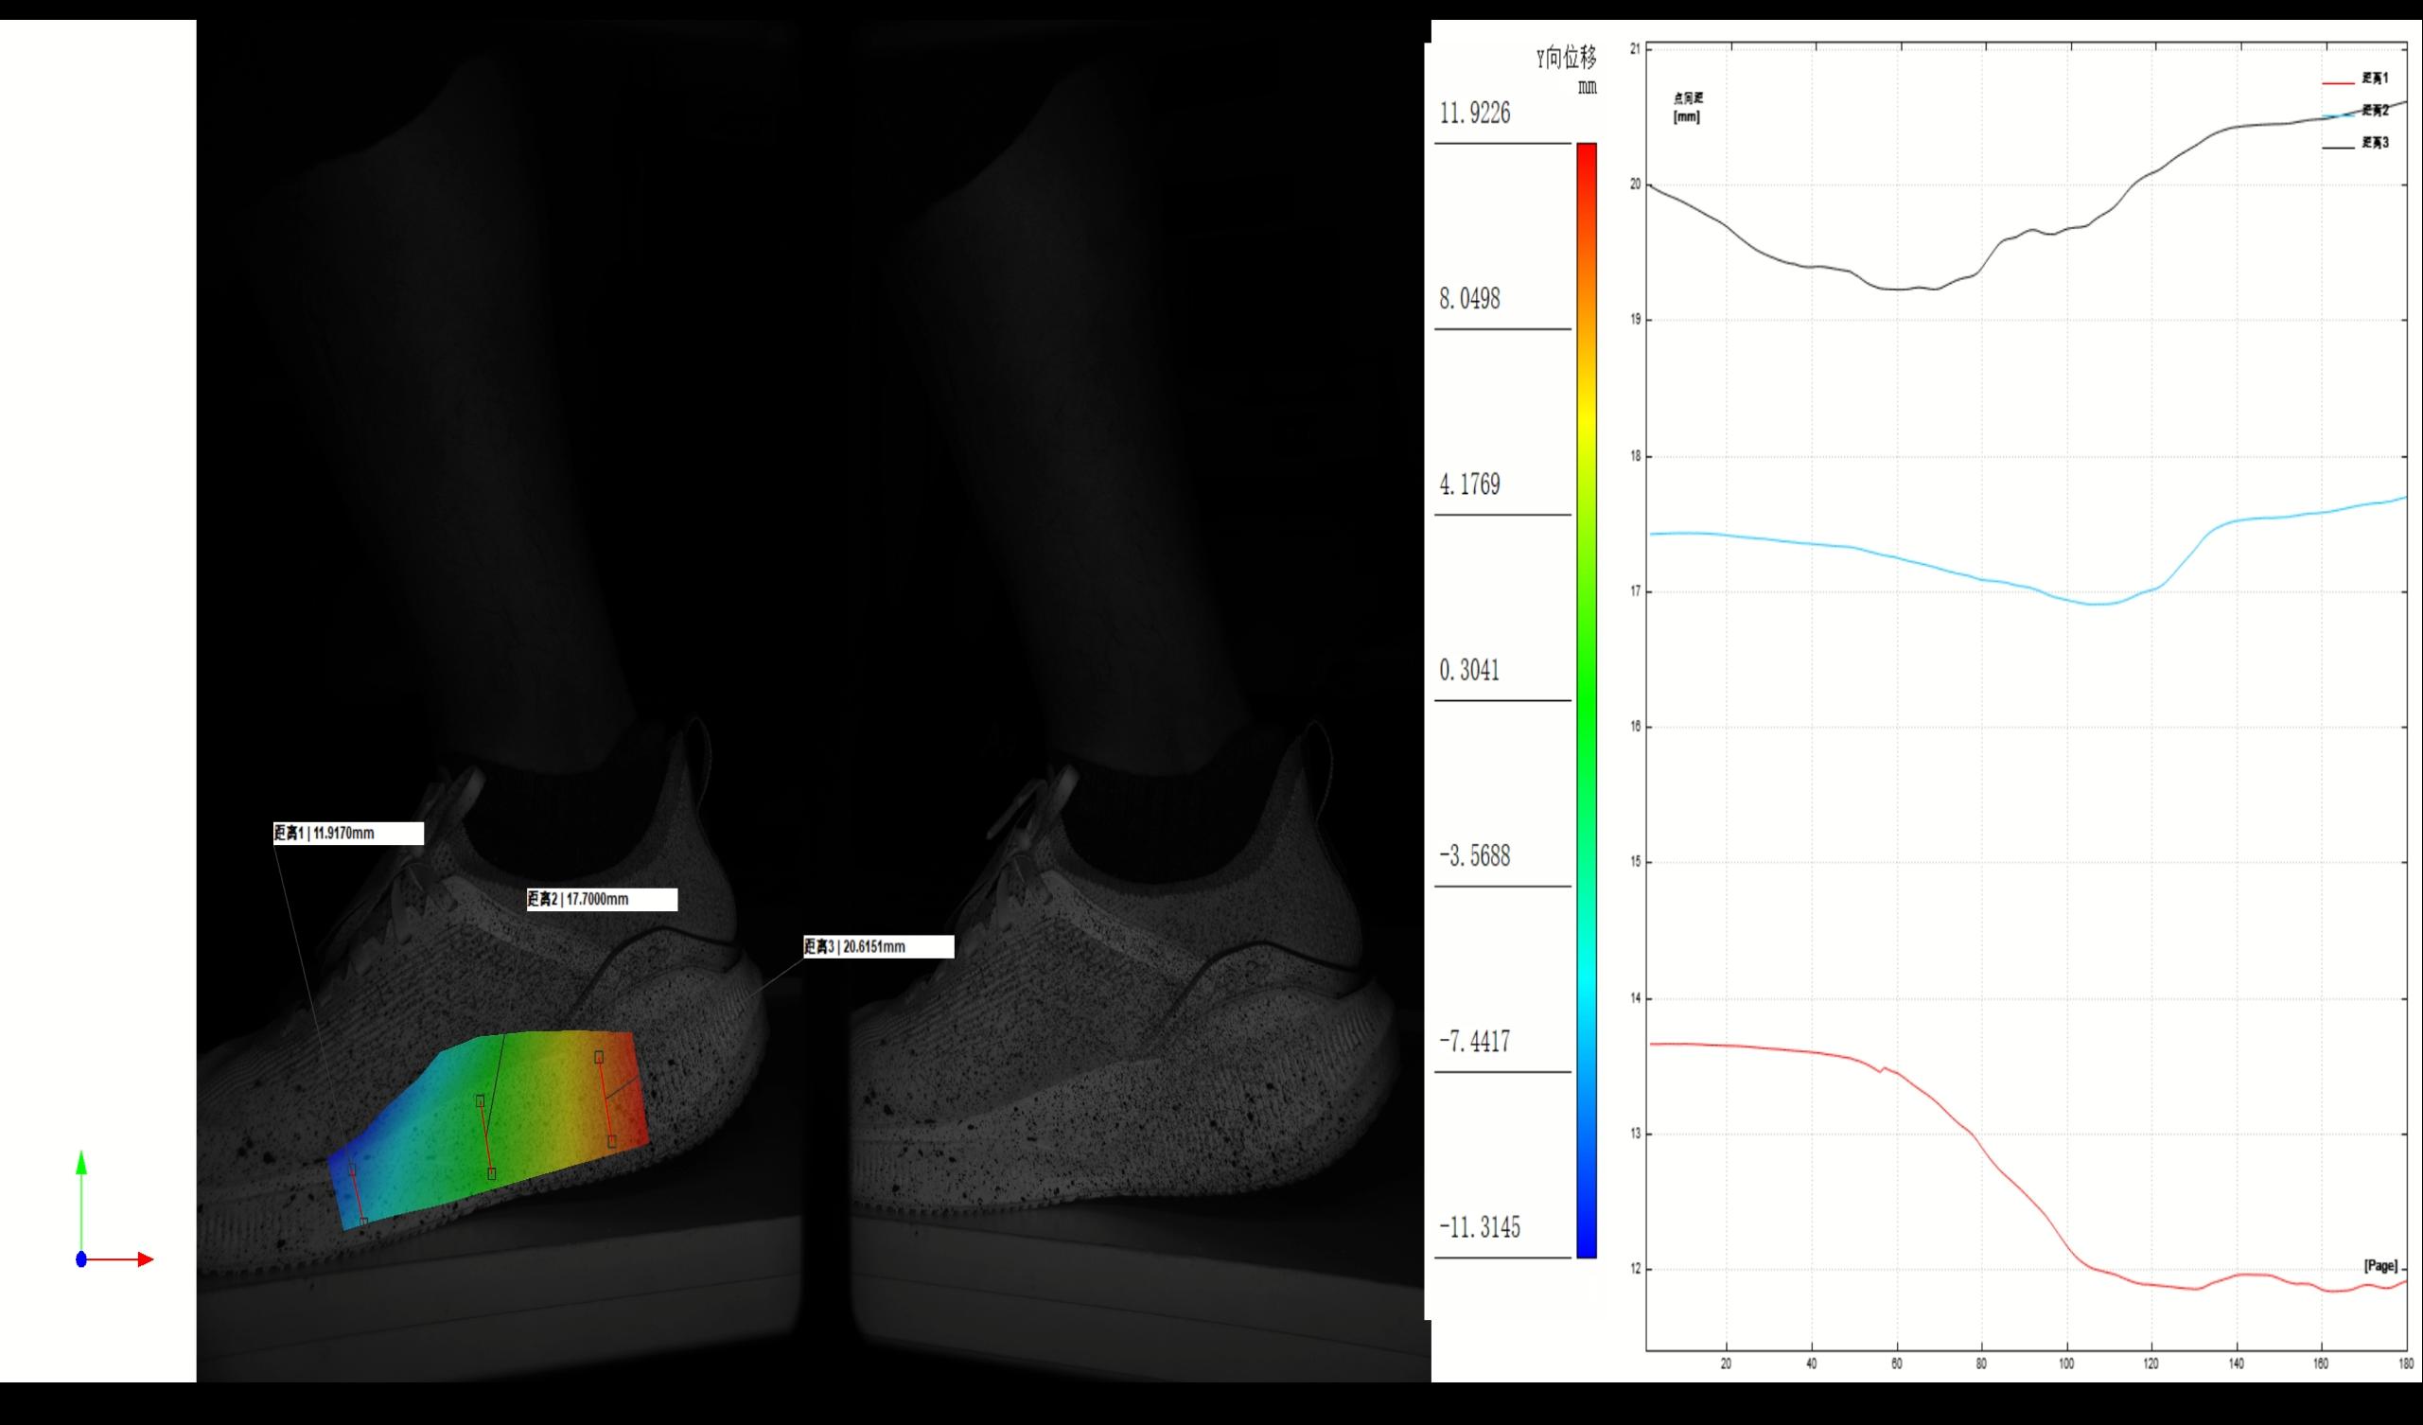This screenshot has height=1425, width=2423.
Task: Click the 点间距 [mm] y-axis label
Action: [1688, 108]
